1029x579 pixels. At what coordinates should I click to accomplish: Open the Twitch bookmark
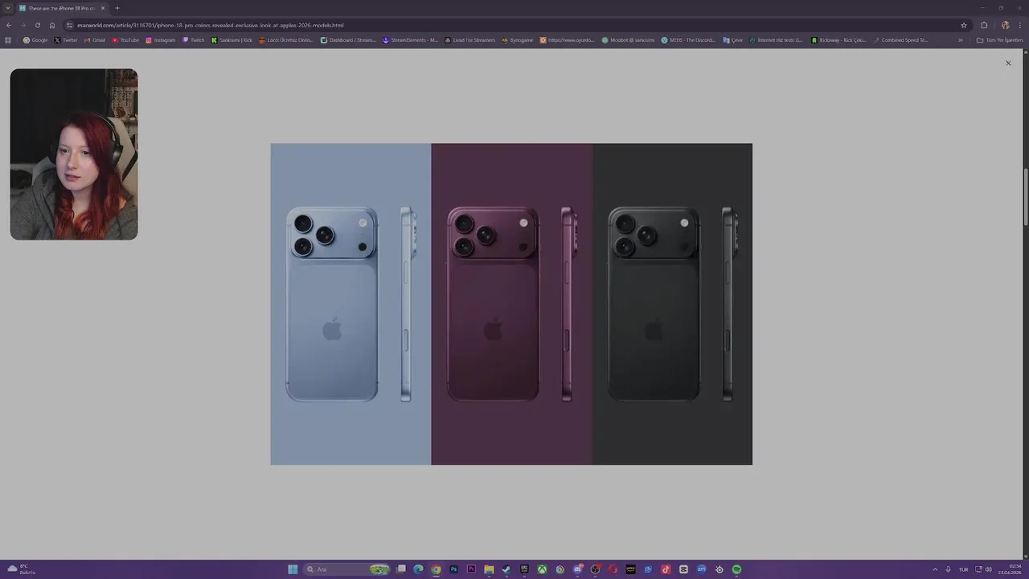pyautogui.click(x=194, y=39)
